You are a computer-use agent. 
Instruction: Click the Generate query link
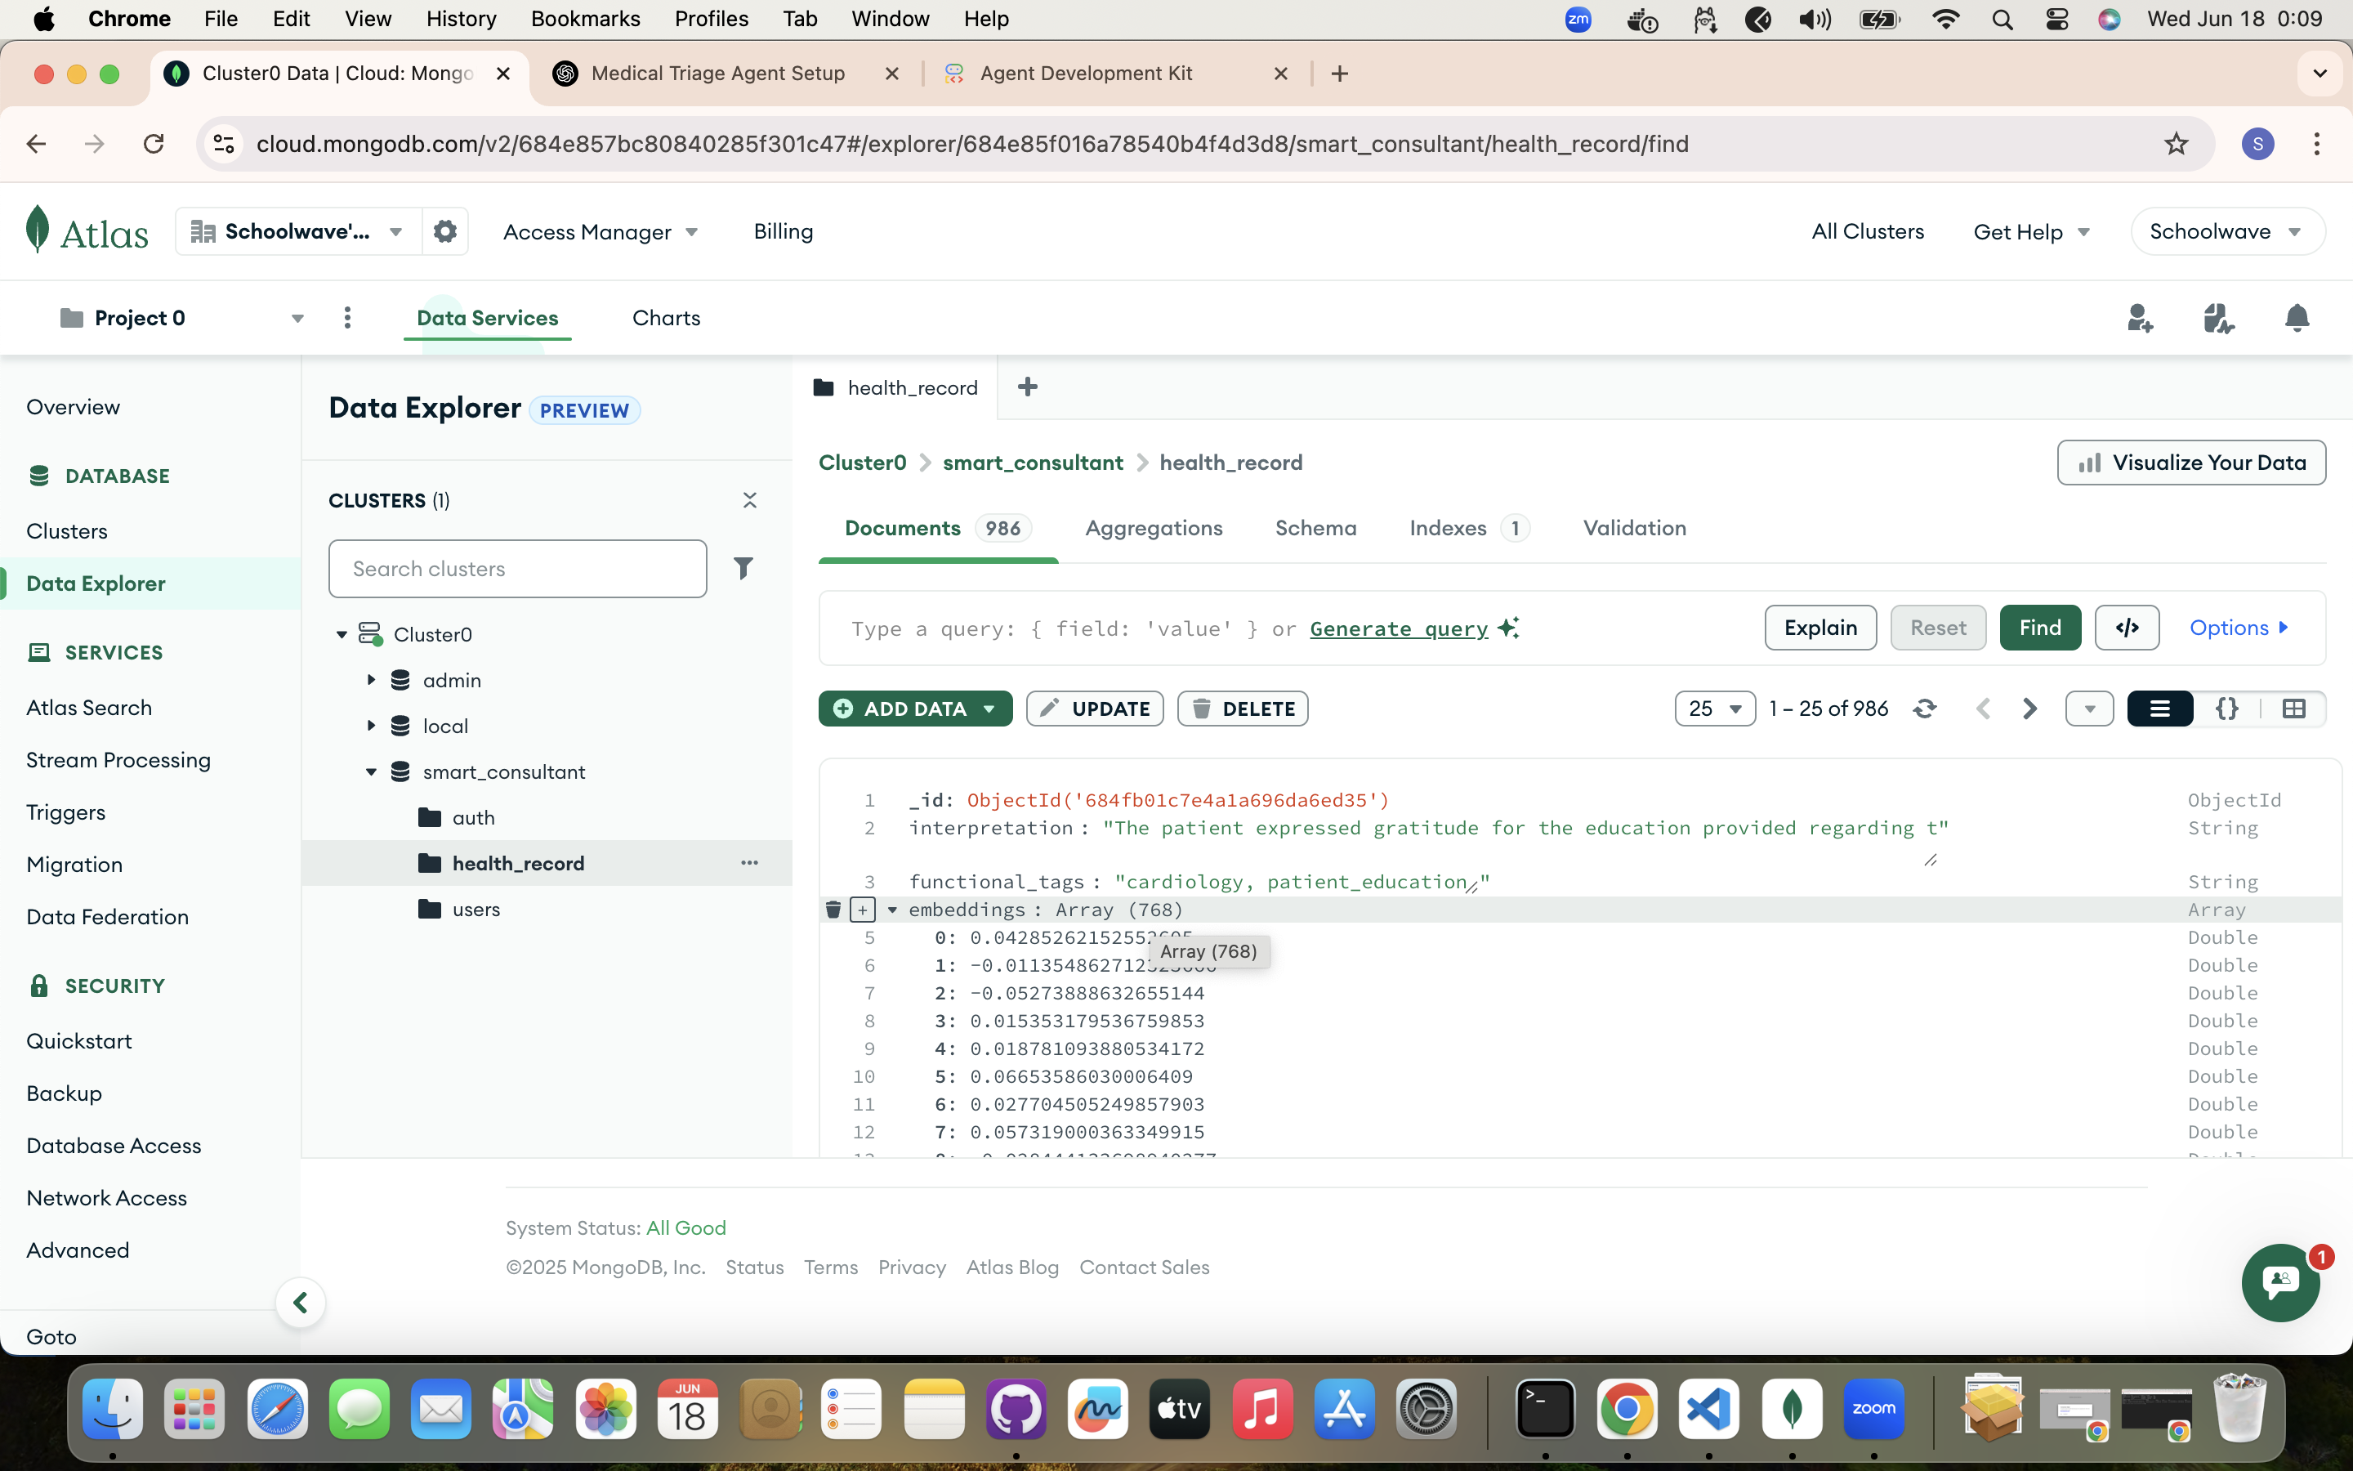(x=1398, y=628)
